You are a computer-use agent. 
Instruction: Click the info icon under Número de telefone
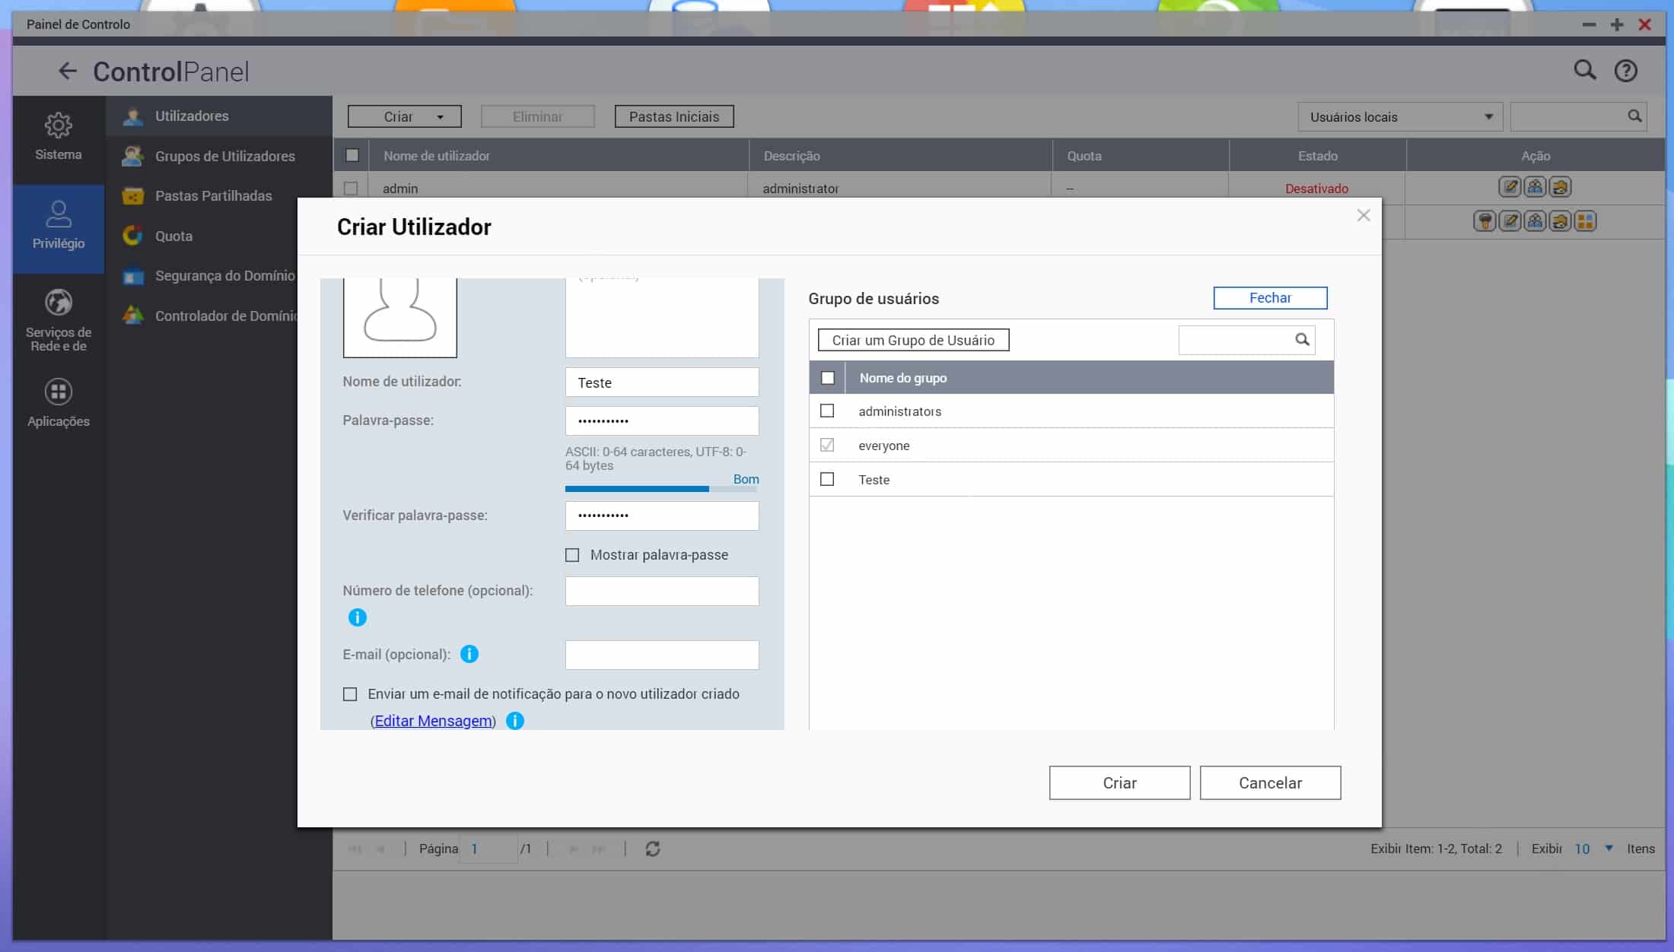coord(357,617)
